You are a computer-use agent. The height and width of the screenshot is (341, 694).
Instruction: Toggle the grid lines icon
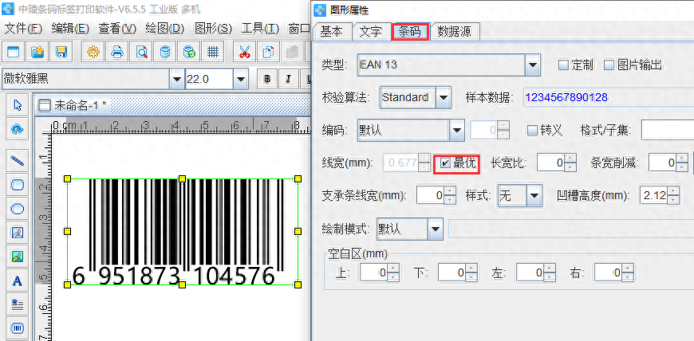point(213,53)
